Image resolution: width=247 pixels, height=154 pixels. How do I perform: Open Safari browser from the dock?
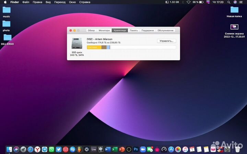pos(31,149)
